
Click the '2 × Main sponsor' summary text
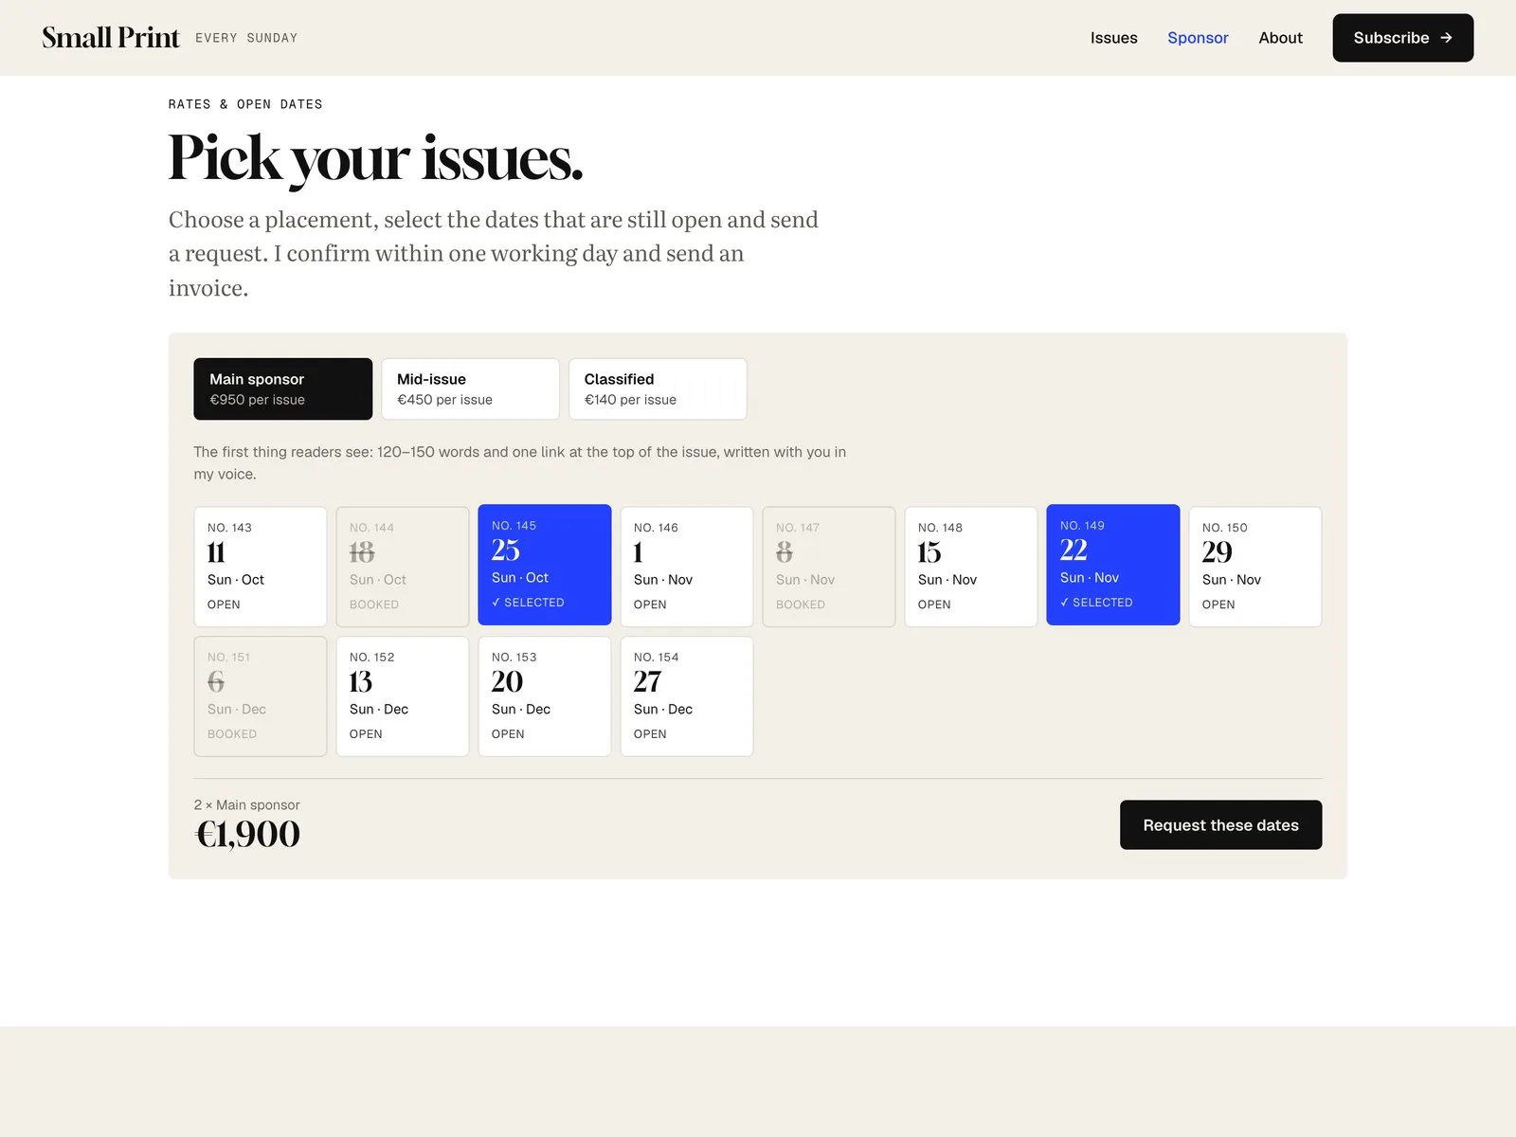[246, 805]
